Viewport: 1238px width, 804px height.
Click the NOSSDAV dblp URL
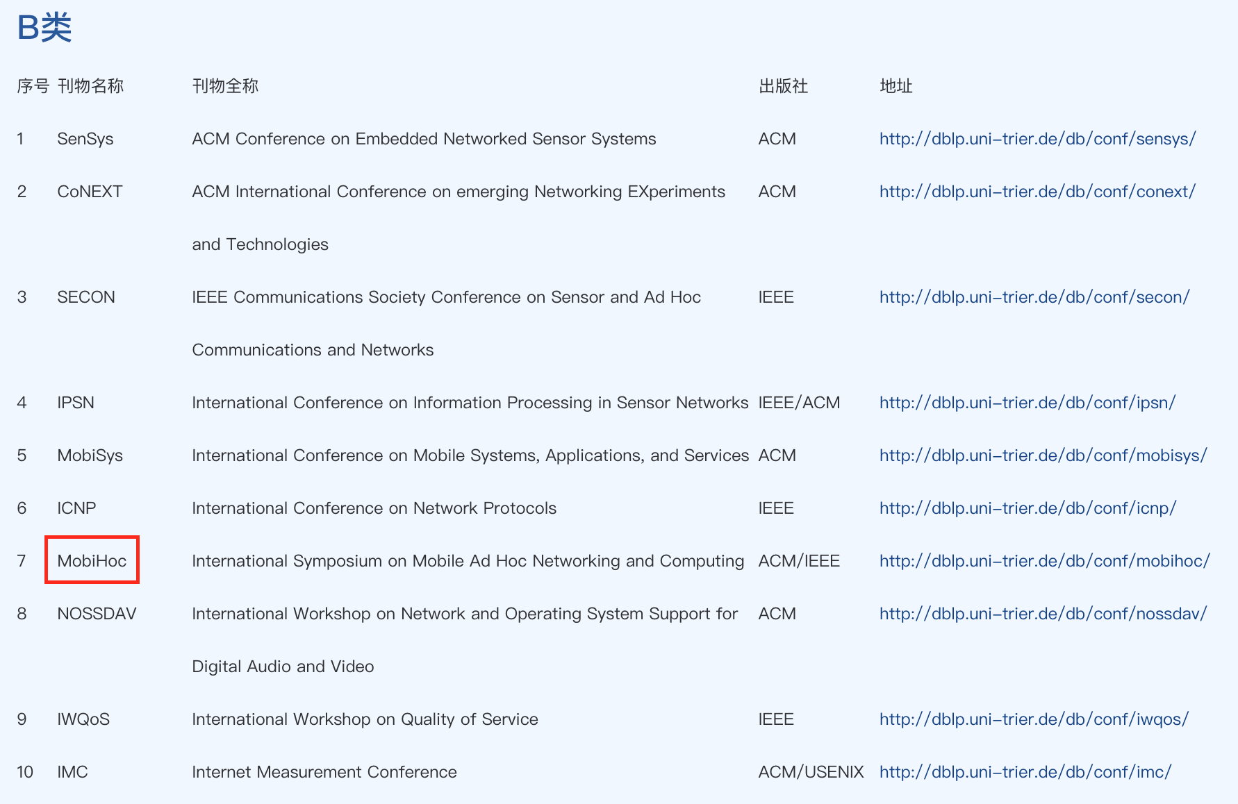coord(1043,614)
